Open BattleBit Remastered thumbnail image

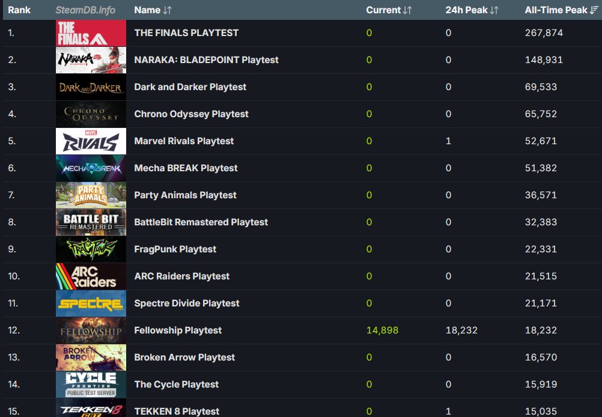coord(91,222)
